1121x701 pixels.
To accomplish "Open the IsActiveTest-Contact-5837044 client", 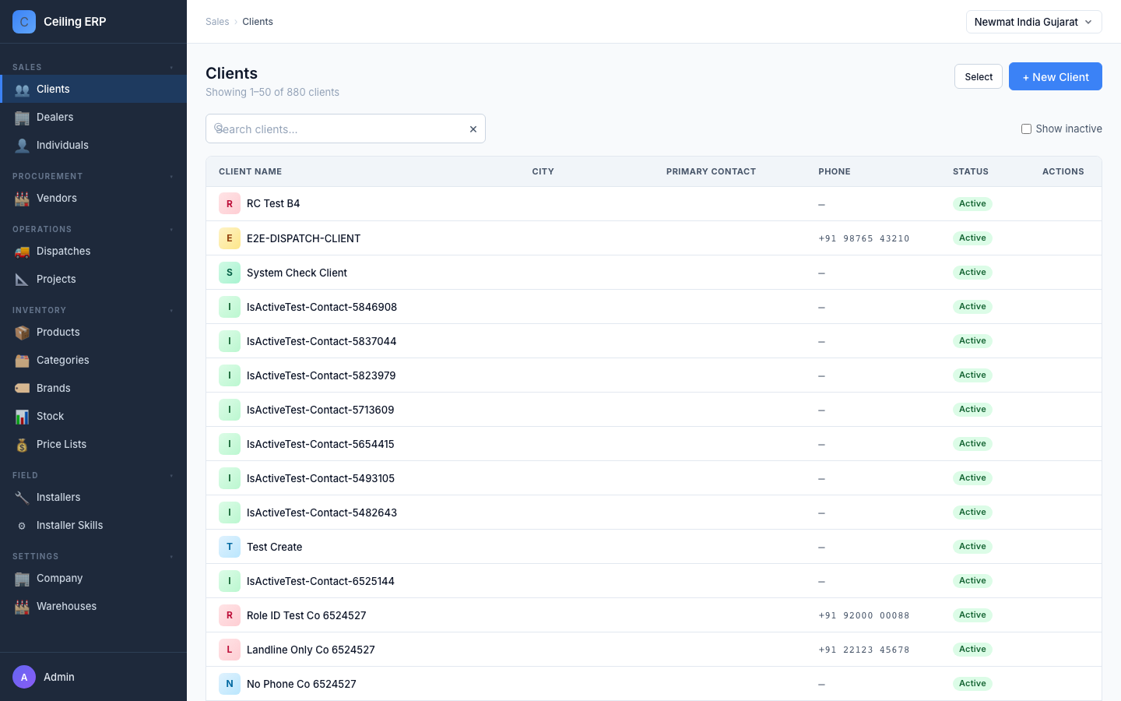I will (654, 341).
